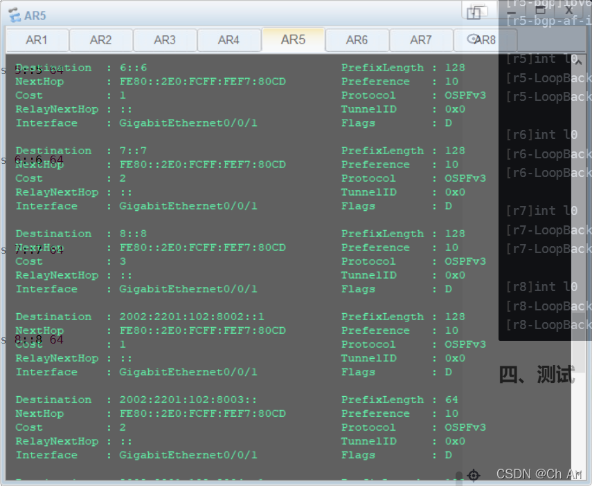Select the AR4 tab
This screenshot has width=592, height=486.
click(228, 40)
